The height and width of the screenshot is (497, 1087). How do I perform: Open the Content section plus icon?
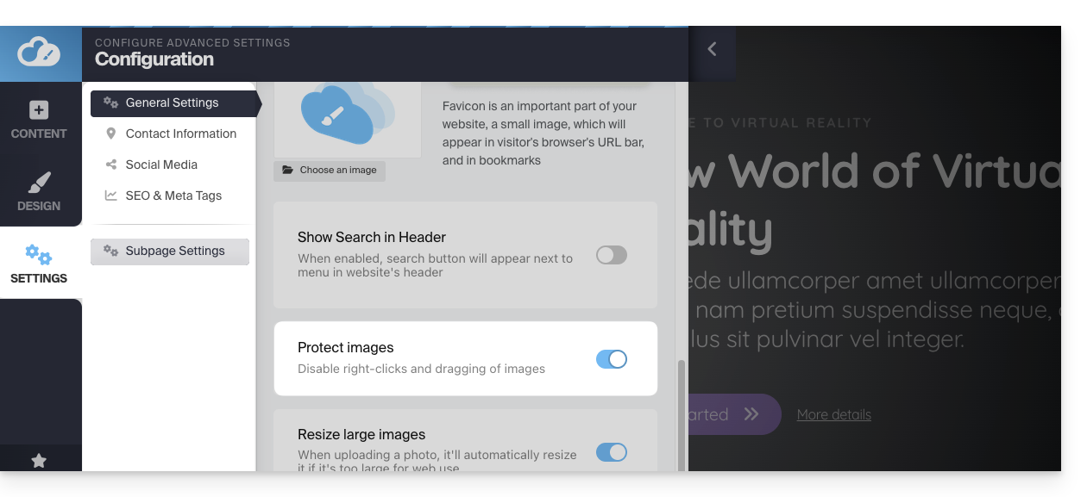point(39,110)
